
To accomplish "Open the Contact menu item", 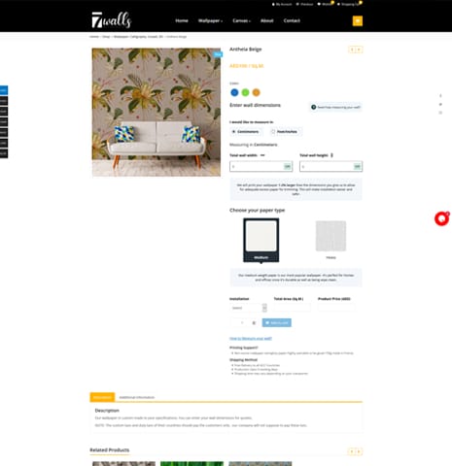I will (x=292, y=20).
